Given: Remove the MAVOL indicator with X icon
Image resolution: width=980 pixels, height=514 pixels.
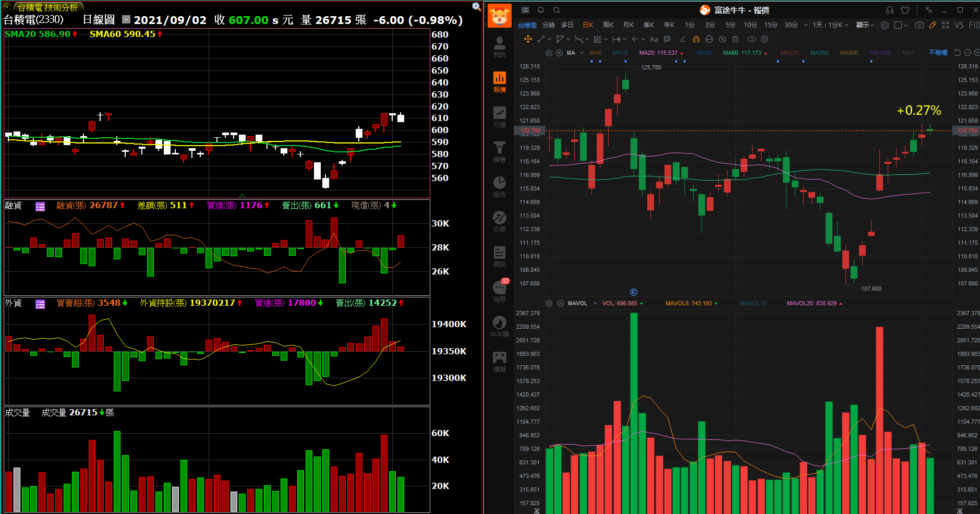Looking at the screenshot, I should click(x=560, y=303).
